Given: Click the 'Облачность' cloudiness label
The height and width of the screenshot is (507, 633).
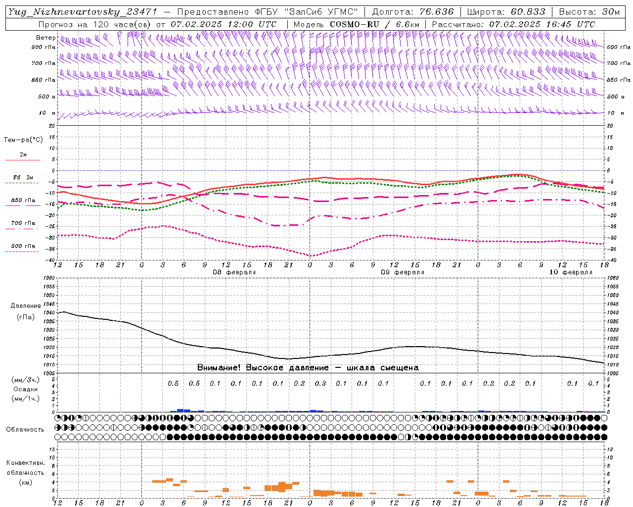Looking at the screenshot, I should [x=25, y=430].
